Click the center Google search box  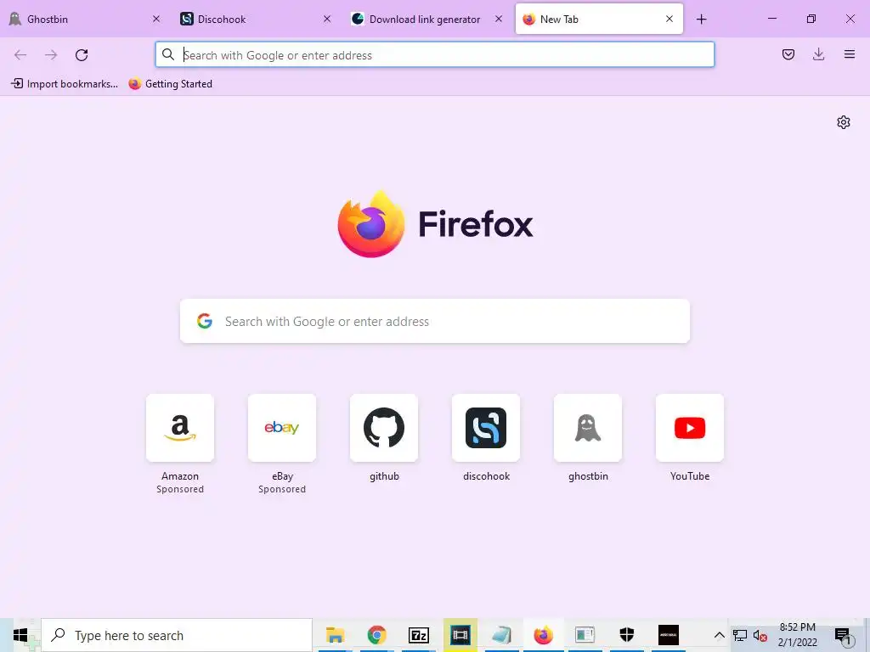pyautogui.click(x=434, y=321)
